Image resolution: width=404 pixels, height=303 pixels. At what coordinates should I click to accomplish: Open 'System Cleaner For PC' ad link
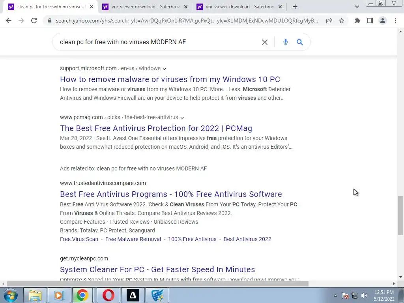157,269
